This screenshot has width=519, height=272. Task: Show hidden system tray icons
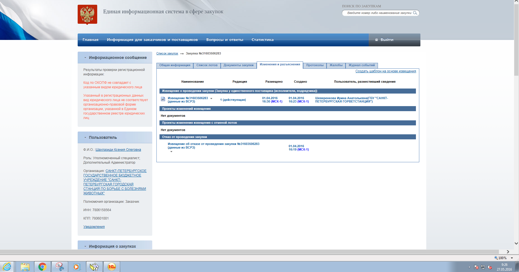(x=469, y=267)
